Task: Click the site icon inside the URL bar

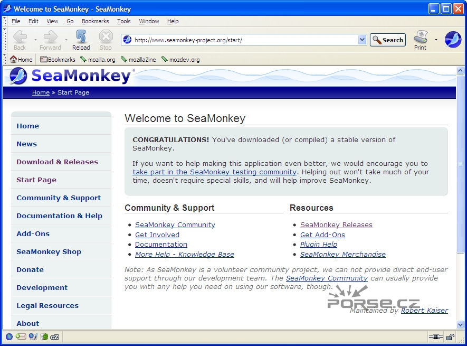Action: (x=127, y=40)
